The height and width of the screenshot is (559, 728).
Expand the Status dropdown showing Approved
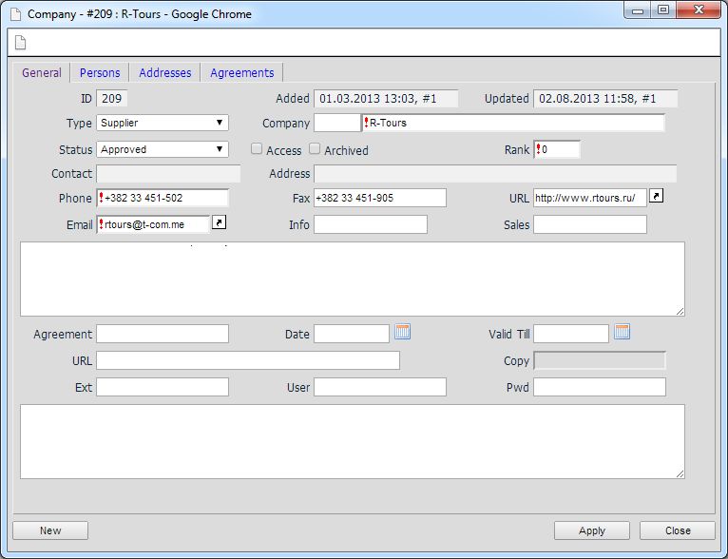[163, 149]
